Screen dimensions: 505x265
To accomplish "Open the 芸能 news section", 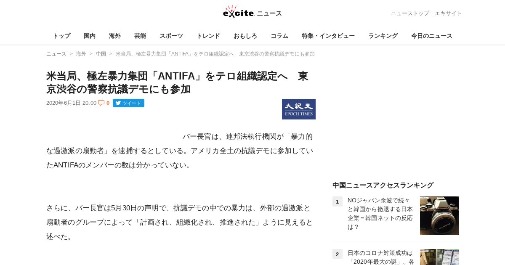I will [x=140, y=36].
